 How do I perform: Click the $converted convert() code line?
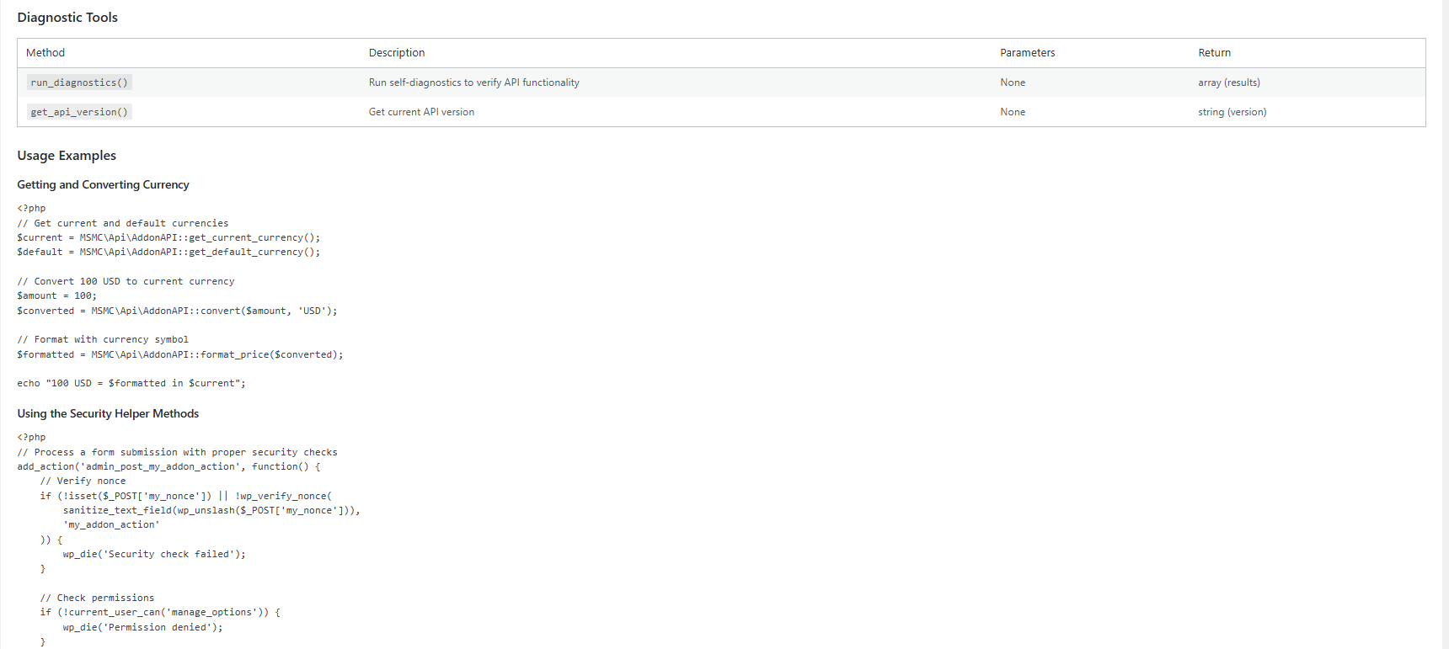[177, 311]
